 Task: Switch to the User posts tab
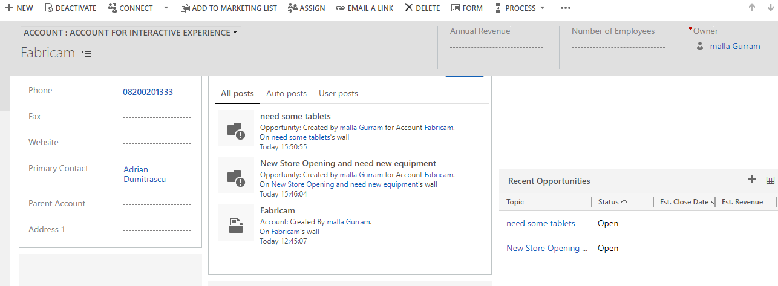[x=338, y=94]
